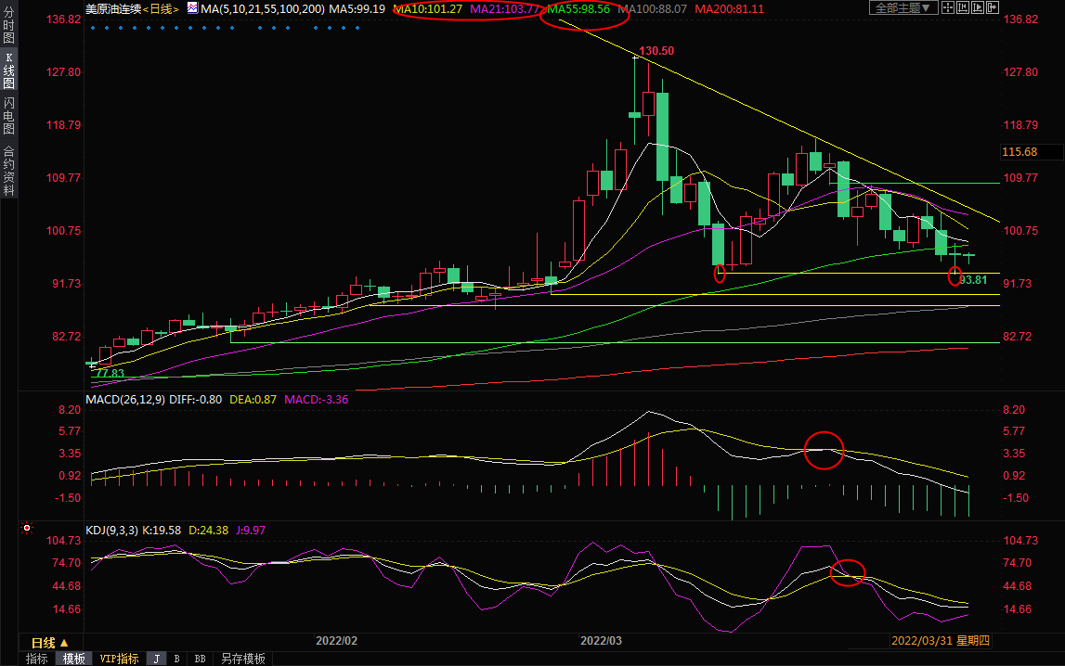Click the MA indicator chart icon
This screenshot has height=666, width=1065.
[x=192, y=8]
